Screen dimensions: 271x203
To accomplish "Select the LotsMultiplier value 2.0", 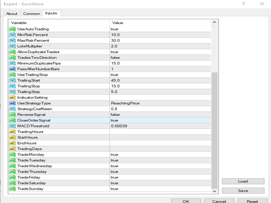I will 114,46.
